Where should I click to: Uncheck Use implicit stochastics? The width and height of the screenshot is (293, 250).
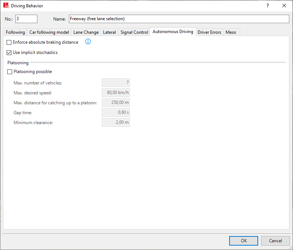point(10,52)
